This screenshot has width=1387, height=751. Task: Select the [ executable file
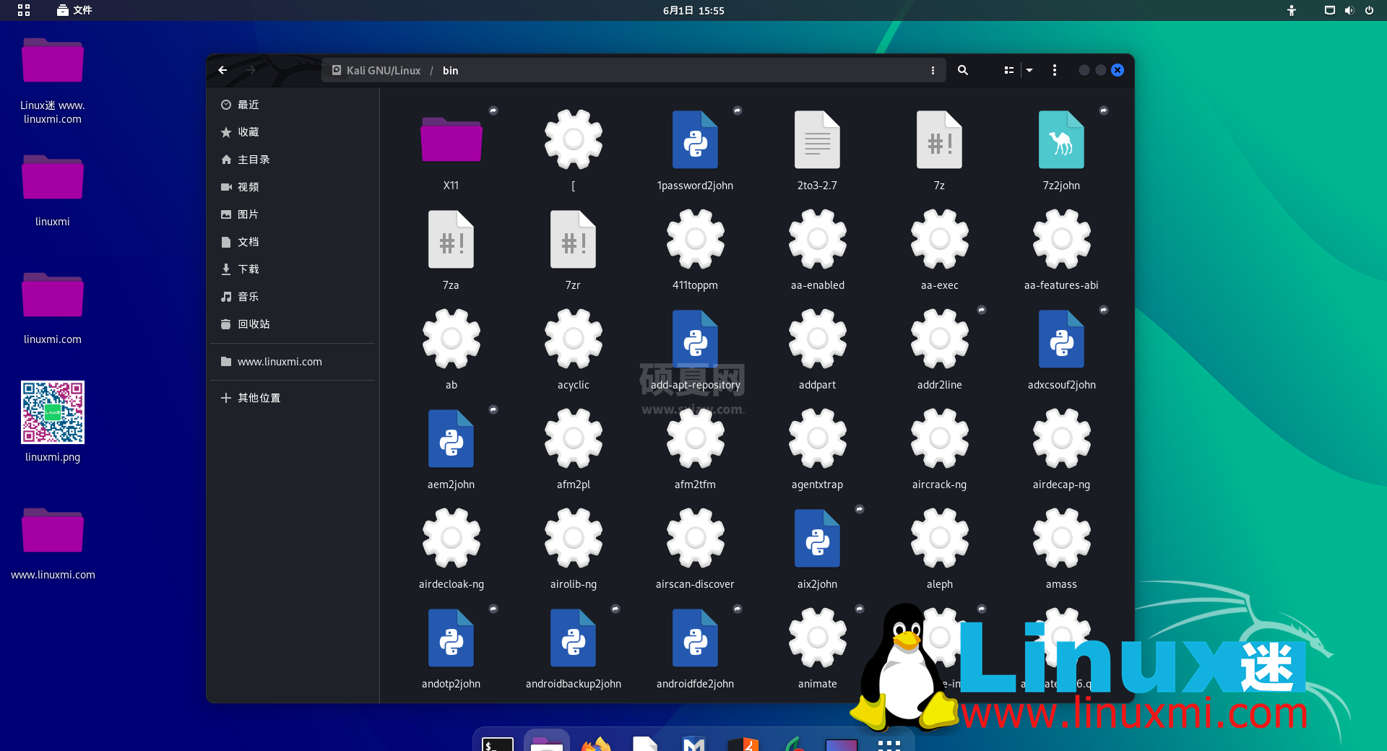point(574,149)
